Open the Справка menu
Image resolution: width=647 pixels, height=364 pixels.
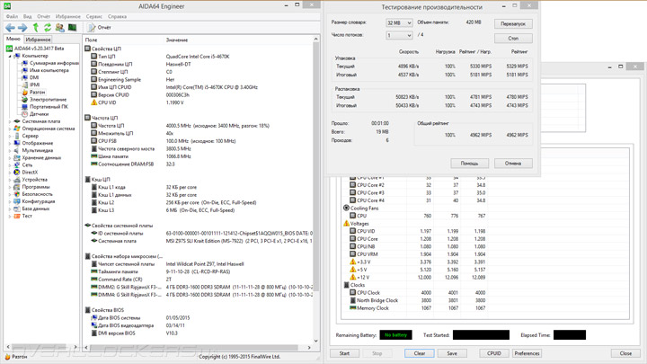pos(117,16)
